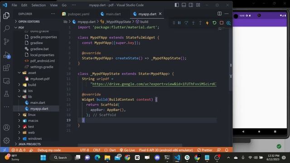Open the Extensions view
Viewport: 290px width, 163px height.
(x=6, y=68)
